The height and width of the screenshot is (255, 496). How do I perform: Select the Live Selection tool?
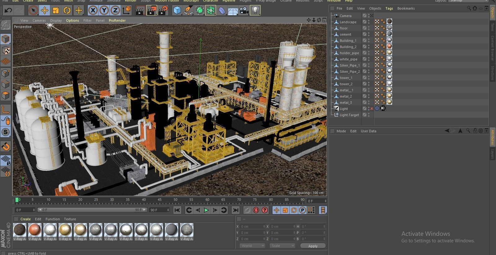coord(33,10)
